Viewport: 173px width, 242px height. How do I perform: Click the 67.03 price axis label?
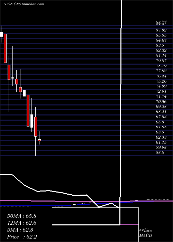(161, 117)
